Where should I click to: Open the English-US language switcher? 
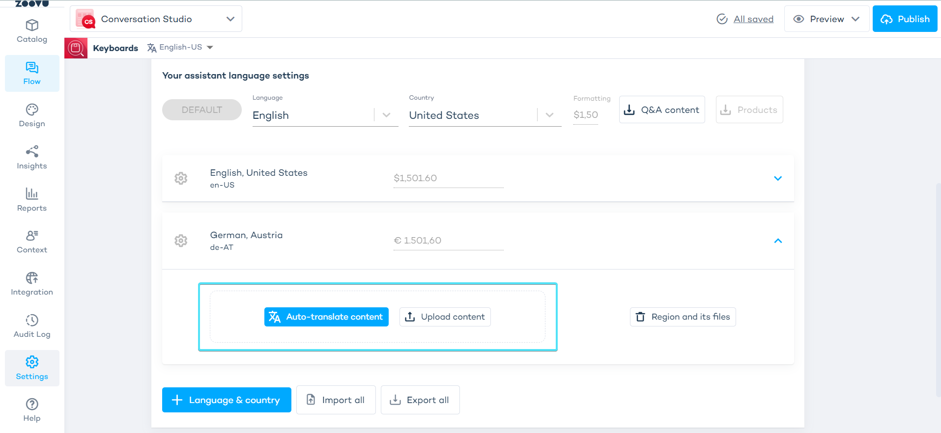pos(180,48)
